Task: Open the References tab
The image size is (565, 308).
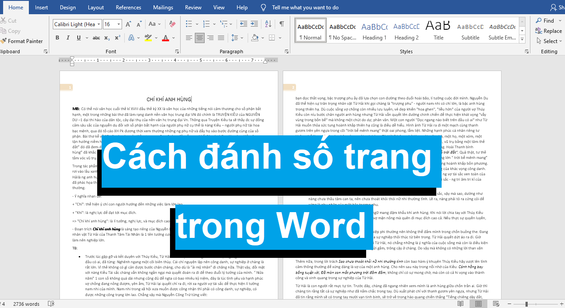Action: pos(128,8)
